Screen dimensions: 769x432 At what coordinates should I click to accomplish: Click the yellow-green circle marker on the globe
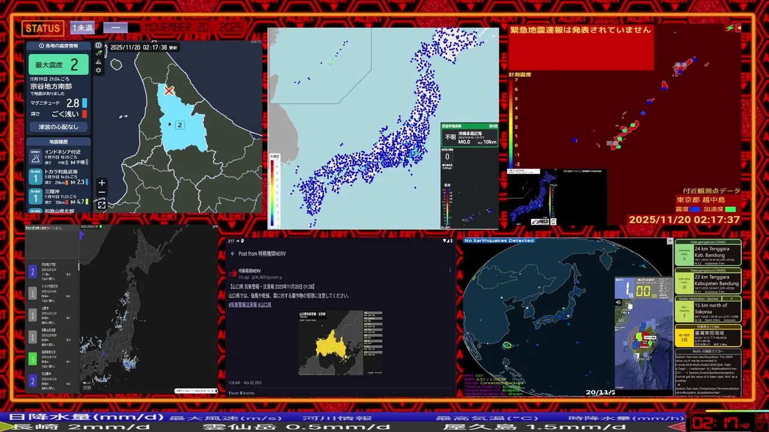click(508, 346)
